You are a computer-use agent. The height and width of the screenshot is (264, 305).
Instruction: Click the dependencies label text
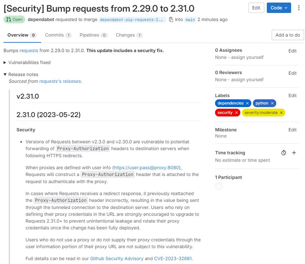pos(231,103)
